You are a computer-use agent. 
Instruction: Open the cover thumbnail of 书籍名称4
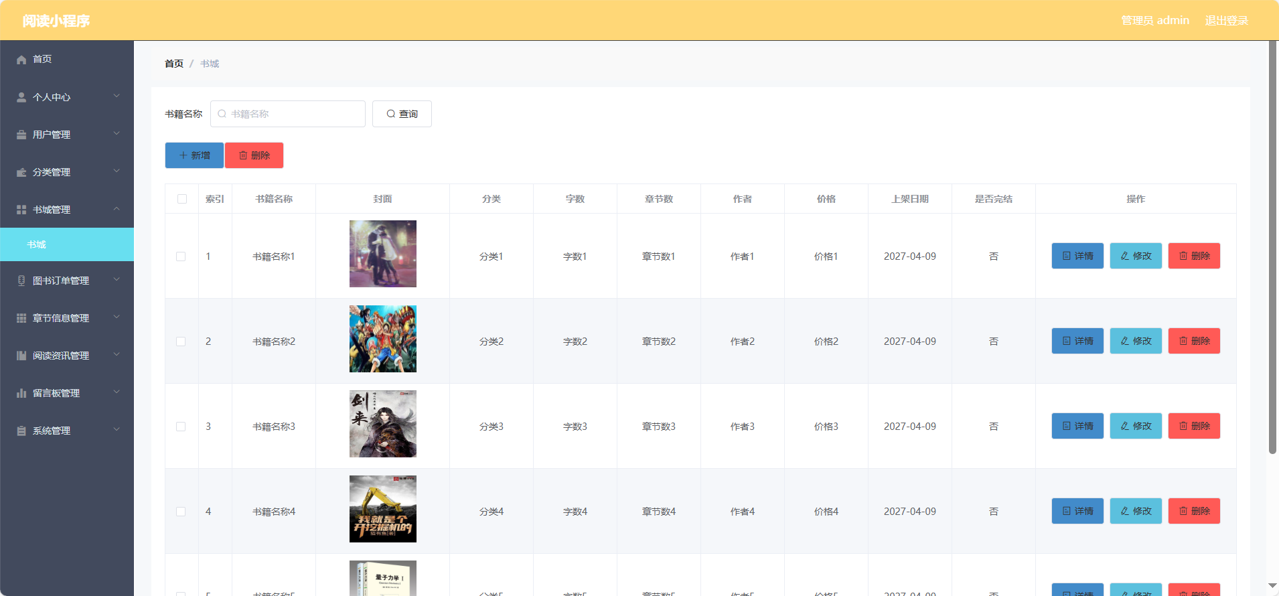(383, 509)
